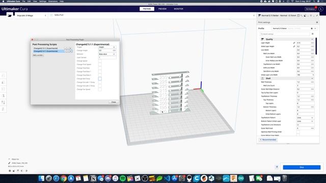Viewport: 326px width, 183px height.
Task: Open Notion from the Dock
Action: (x=93, y=178)
